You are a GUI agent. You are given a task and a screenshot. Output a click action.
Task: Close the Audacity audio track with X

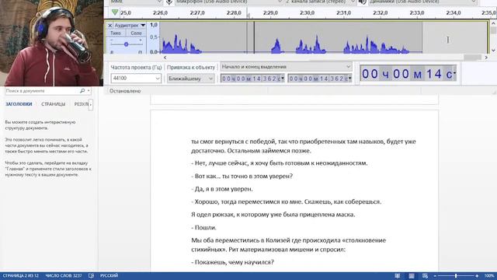pyautogui.click(x=109, y=26)
